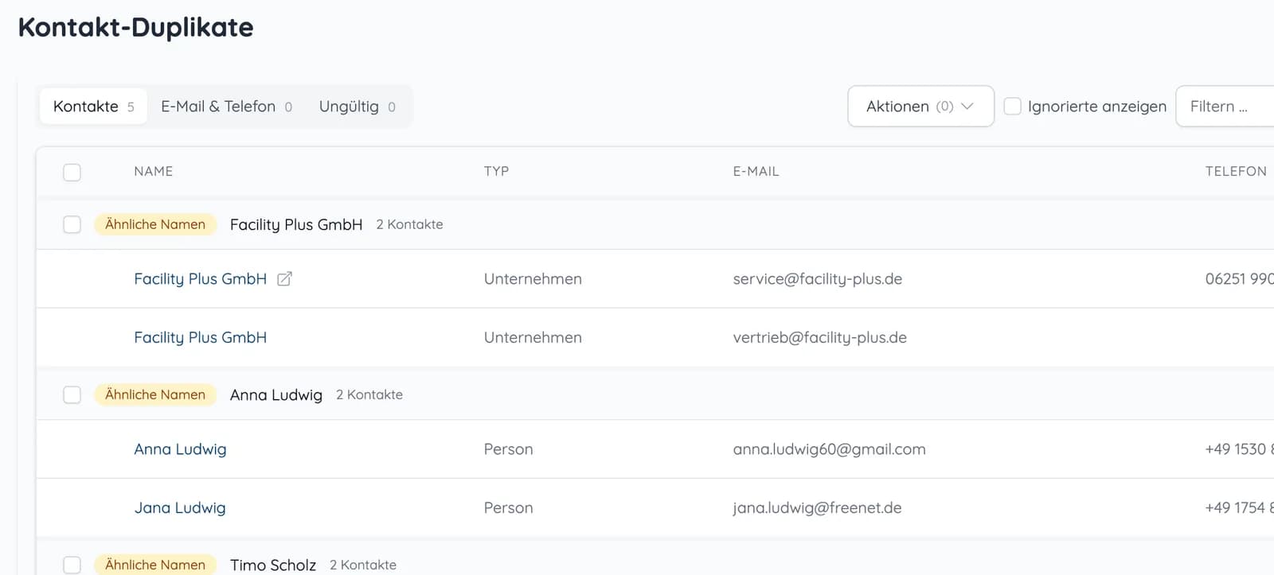The image size is (1274, 575).
Task: Click the NAME column header
Action: pyautogui.click(x=154, y=172)
